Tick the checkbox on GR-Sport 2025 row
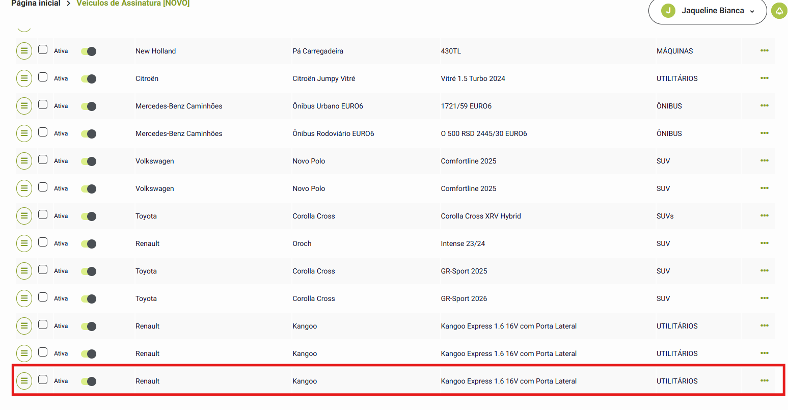Screen dimensions: 788x410 43,270
